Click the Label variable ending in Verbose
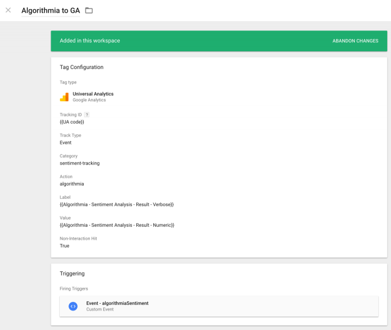The image size is (391, 330). click(117, 204)
